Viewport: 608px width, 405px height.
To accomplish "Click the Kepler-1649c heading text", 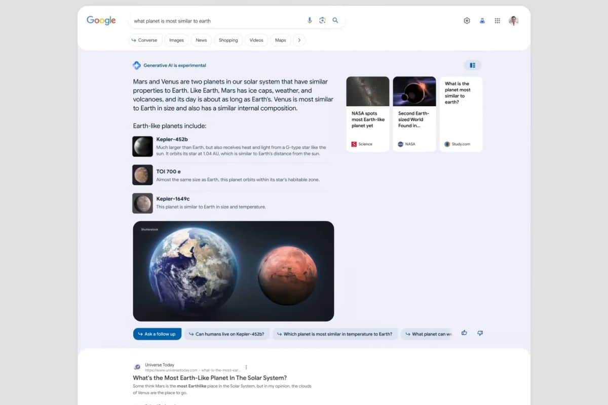I will (x=173, y=199).
